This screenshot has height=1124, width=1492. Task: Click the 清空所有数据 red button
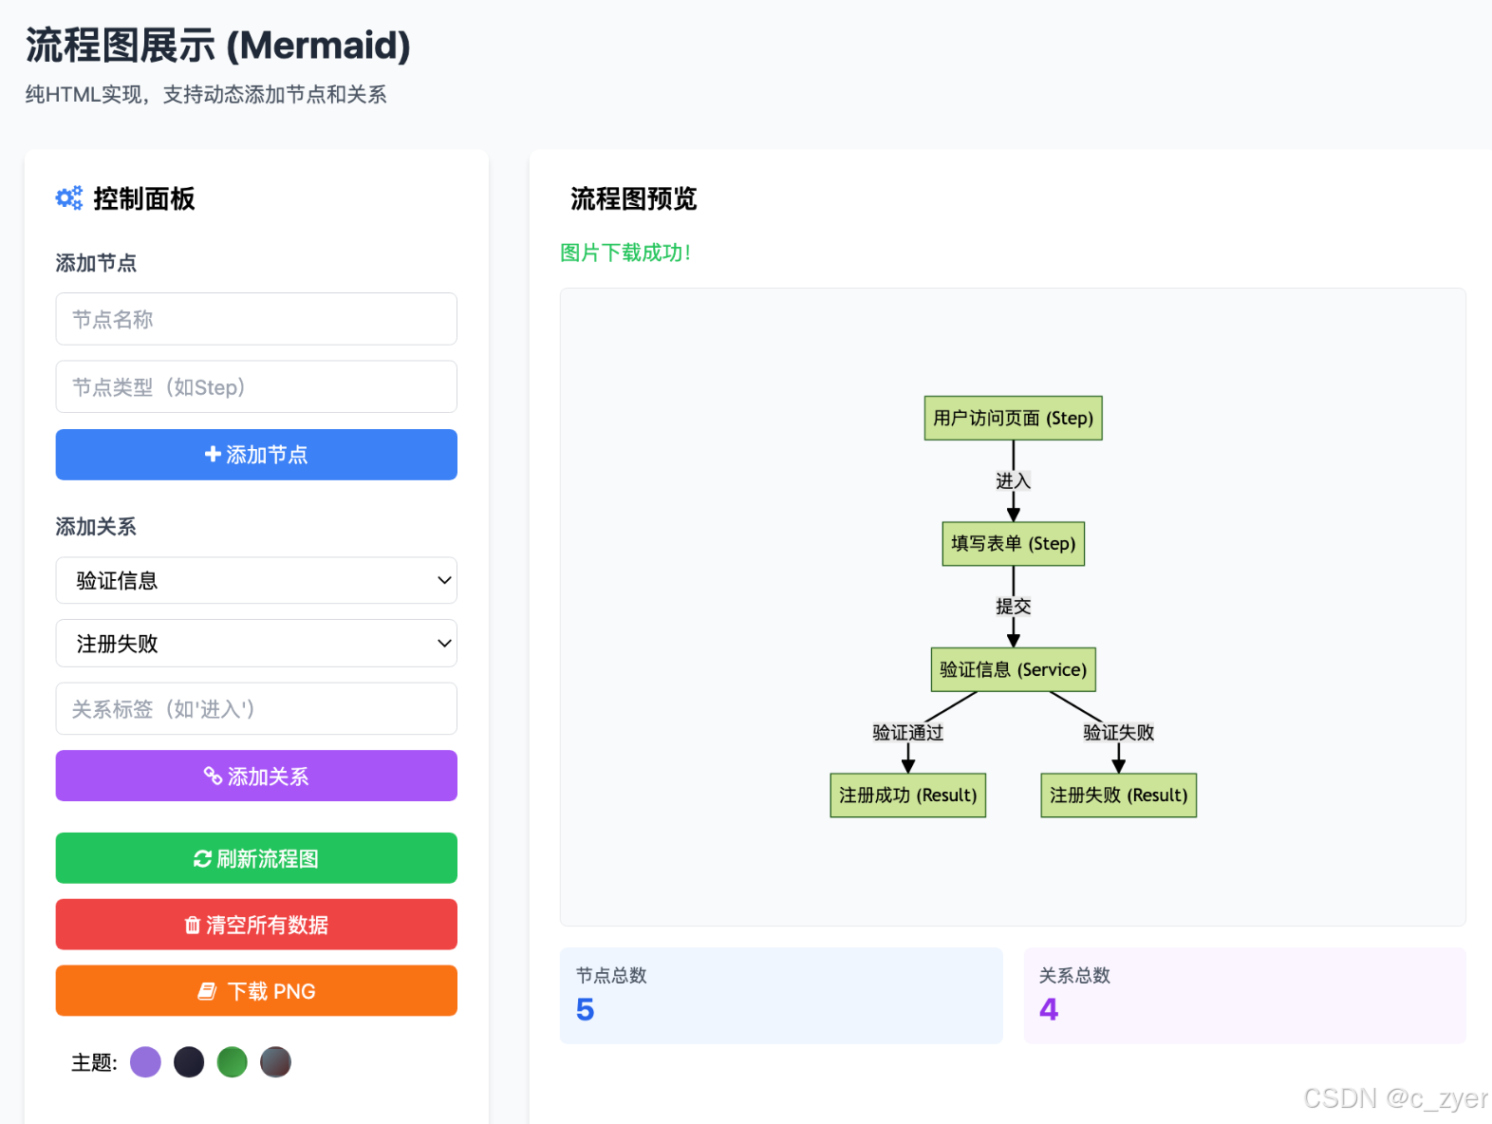tap(256, 925)
